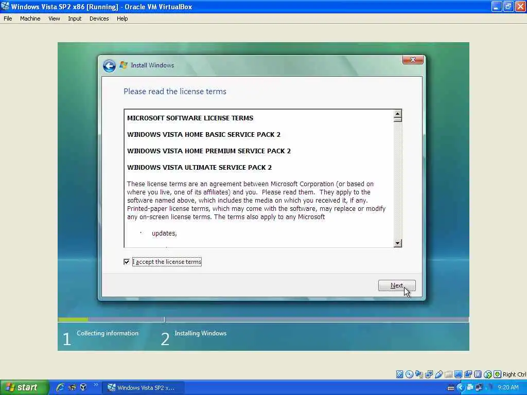Click the updates, bullet text

pos(164,233)
